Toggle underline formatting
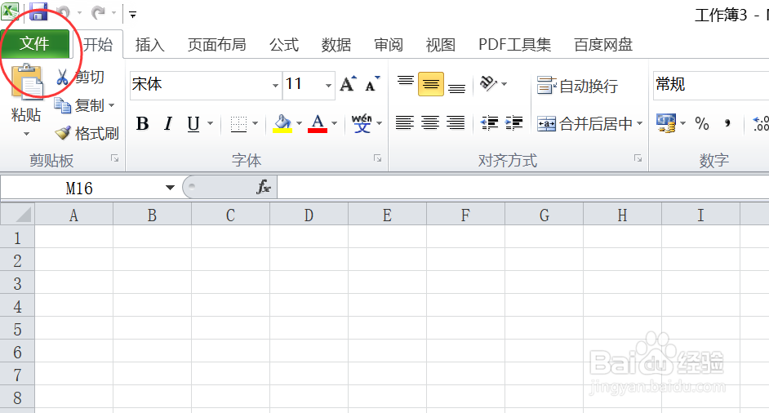 point(193,123)
